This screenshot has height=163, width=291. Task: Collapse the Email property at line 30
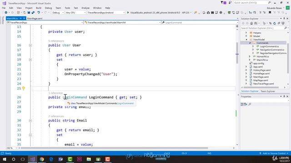30,120
